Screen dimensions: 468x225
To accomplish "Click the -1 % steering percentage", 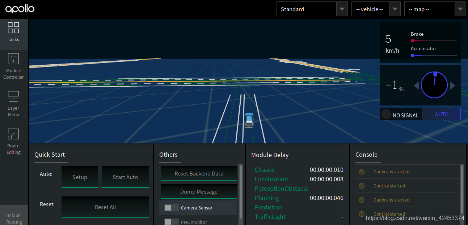I will (395, 86).
